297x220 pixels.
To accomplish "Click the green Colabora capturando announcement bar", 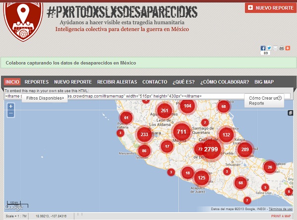I will click(x=148, y=63).
